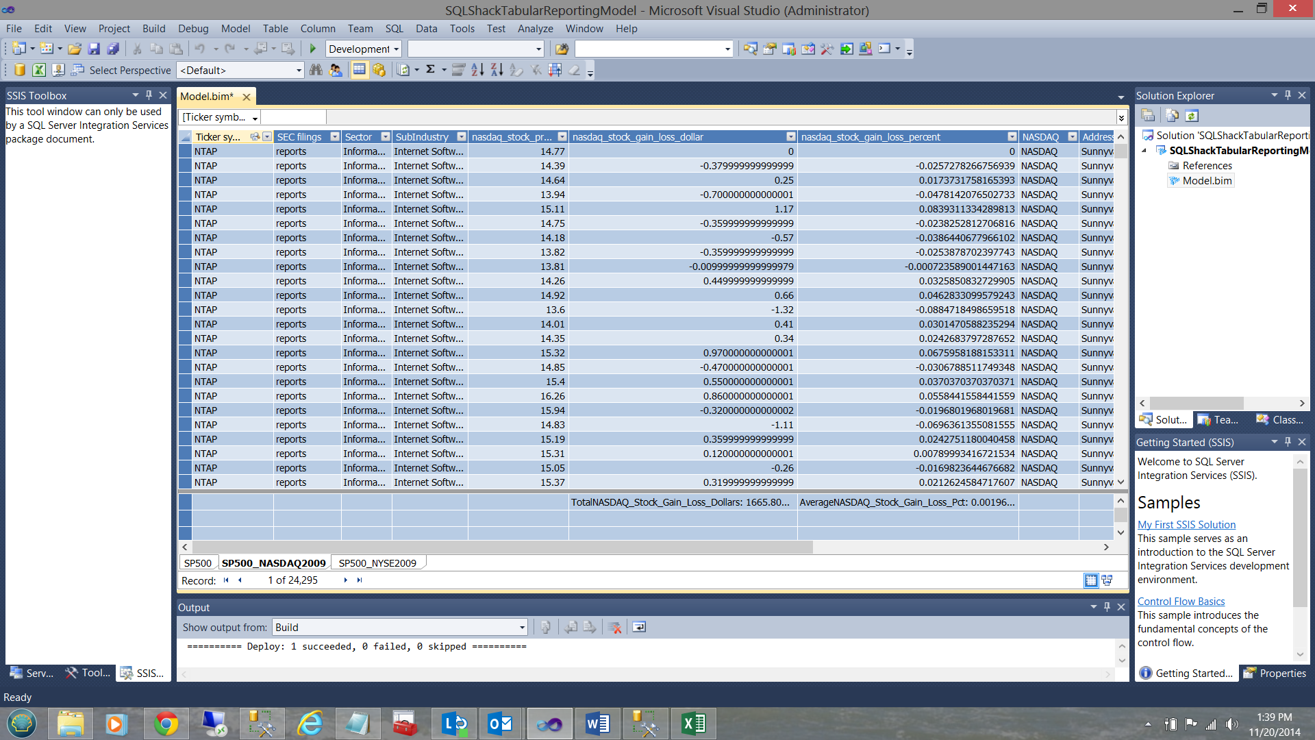Click the Sort Z to A icon
This screenshot has width=1315, height=740.
pyautogui.click(x=497, y=70)
